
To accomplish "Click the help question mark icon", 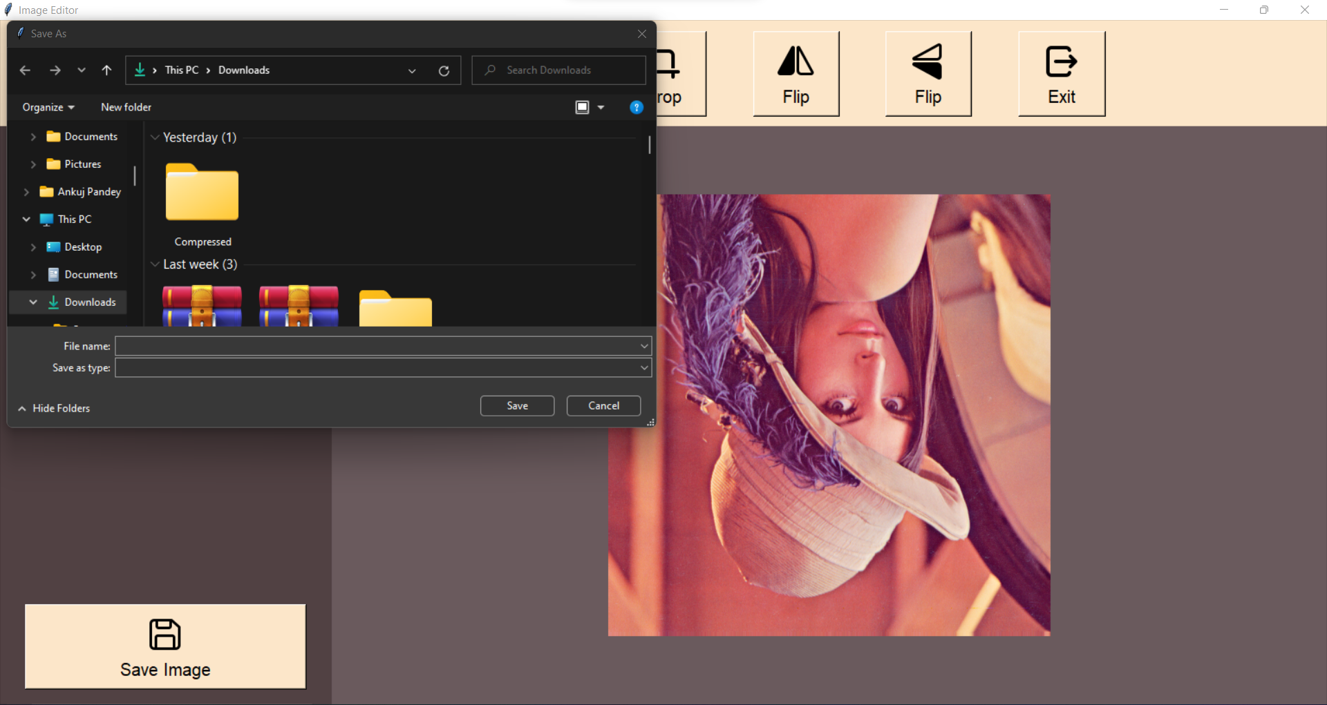I will point(636,107).
